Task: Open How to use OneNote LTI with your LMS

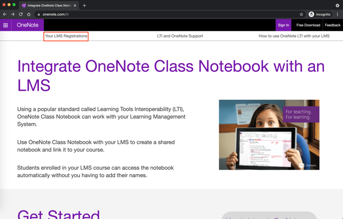Action: tap(294, 36)
